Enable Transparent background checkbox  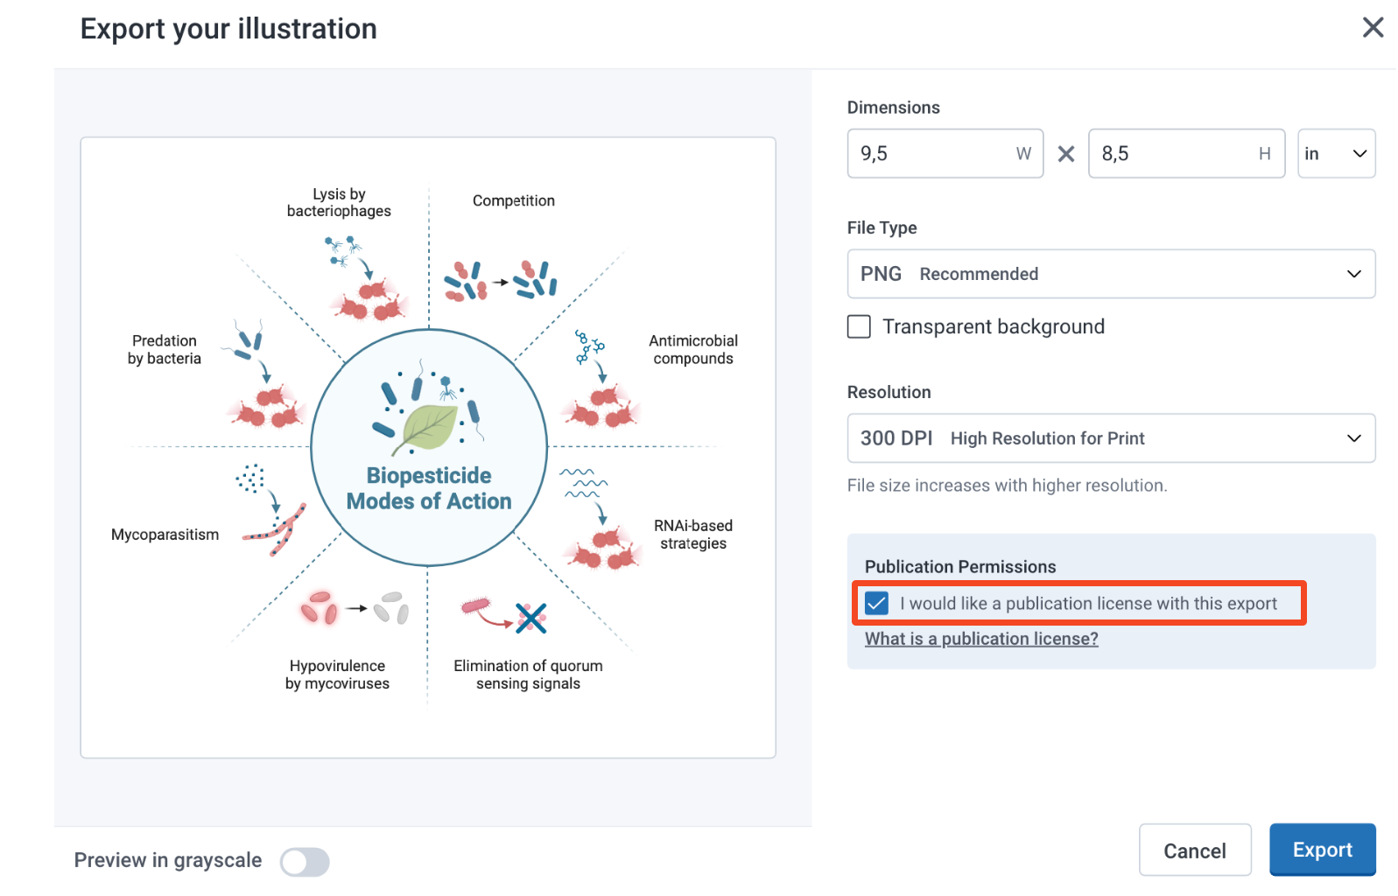(859, 326)
